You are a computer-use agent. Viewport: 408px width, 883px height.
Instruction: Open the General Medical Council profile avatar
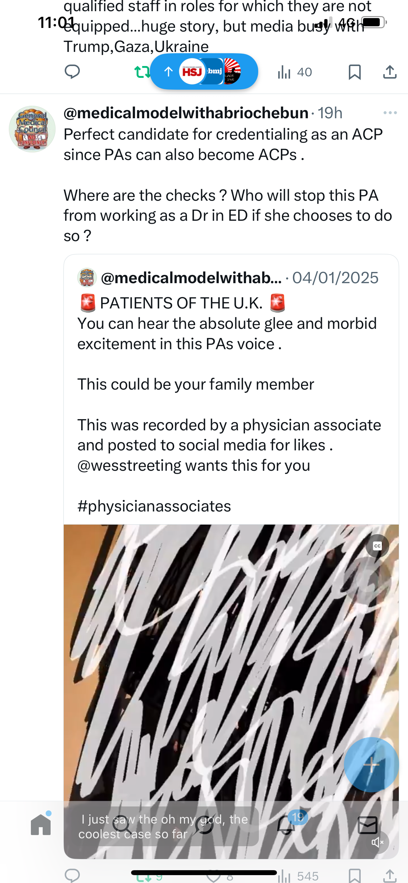(32, 129)
